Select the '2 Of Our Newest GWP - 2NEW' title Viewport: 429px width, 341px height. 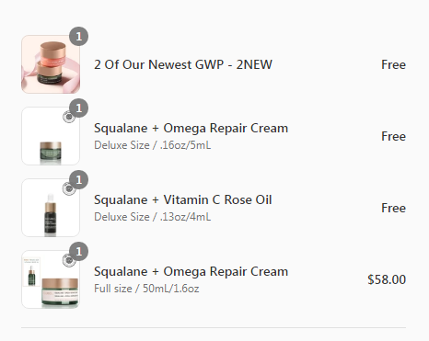183,64
